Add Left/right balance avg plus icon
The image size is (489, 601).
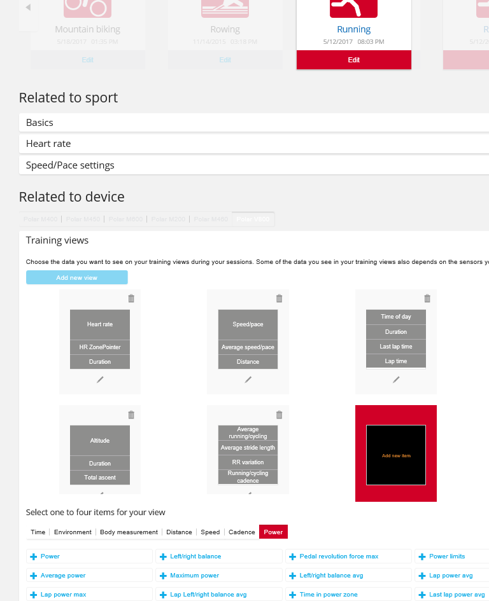[x=292, y=576]
